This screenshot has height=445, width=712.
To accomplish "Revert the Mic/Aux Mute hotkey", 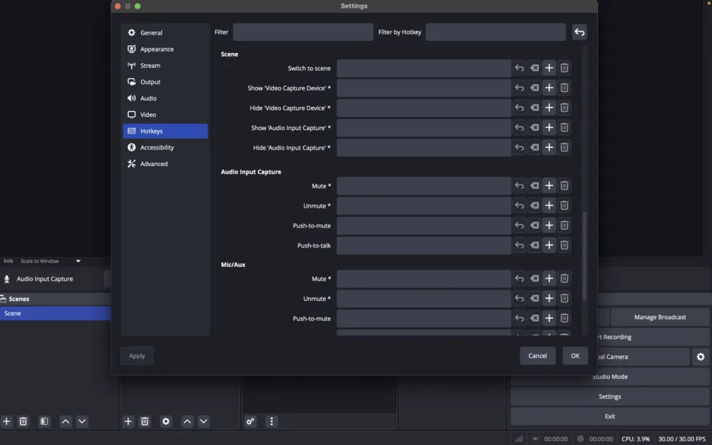I will click(519, 279).
